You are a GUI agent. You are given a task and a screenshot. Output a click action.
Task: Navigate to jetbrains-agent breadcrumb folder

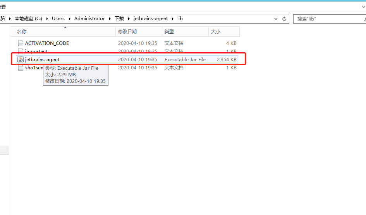(151, 19)
